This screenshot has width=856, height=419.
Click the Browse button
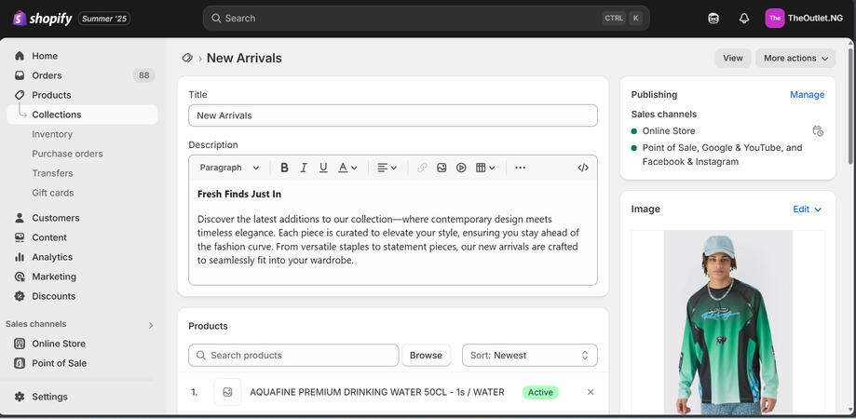tap(426, 355)
